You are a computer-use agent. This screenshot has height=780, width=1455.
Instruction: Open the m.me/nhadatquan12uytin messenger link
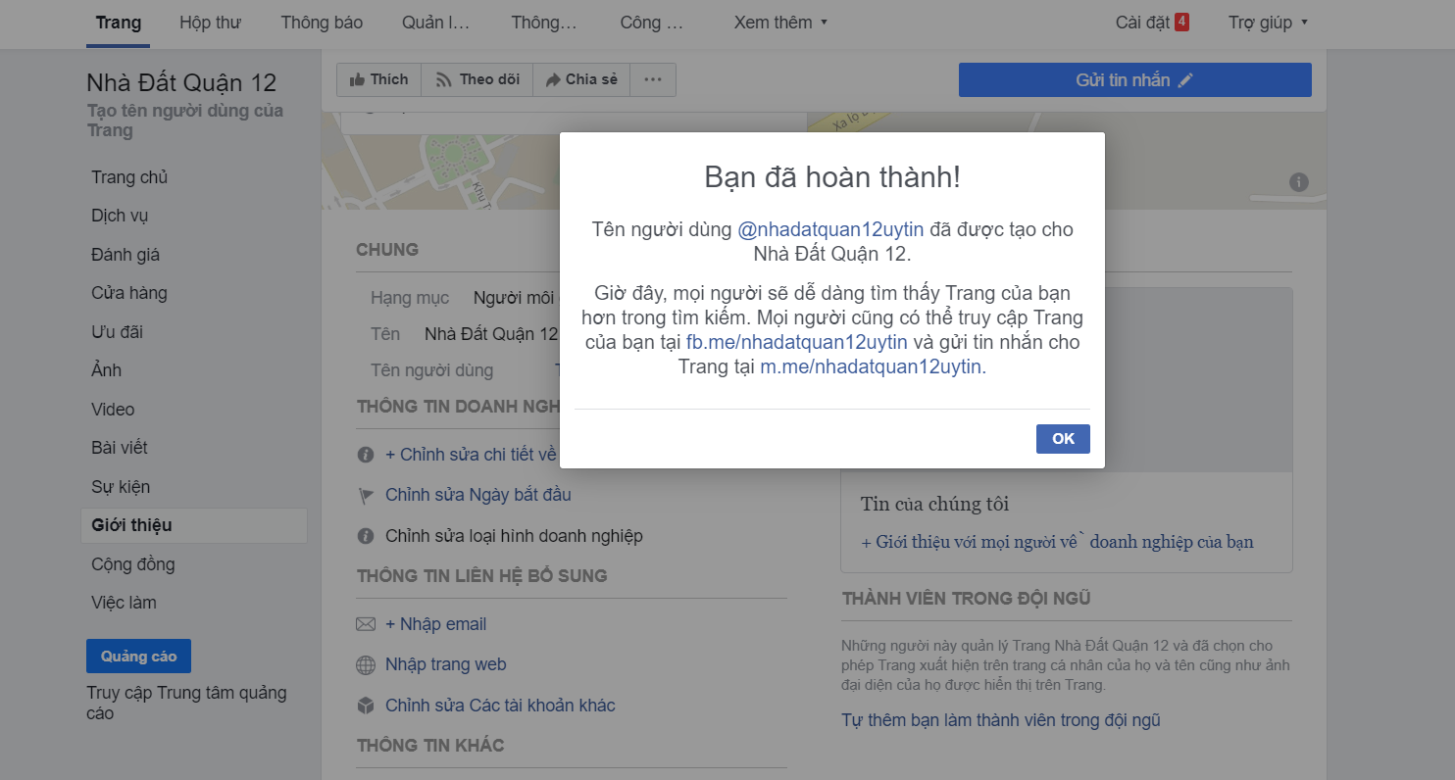point(871,367)
